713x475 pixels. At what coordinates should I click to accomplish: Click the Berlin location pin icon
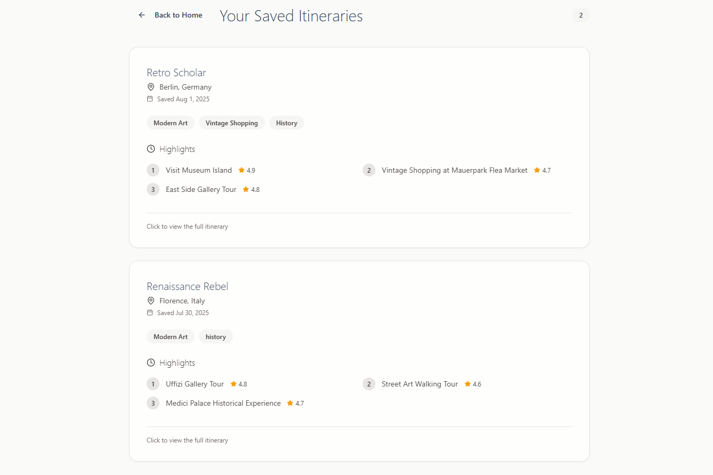[151, 87]
